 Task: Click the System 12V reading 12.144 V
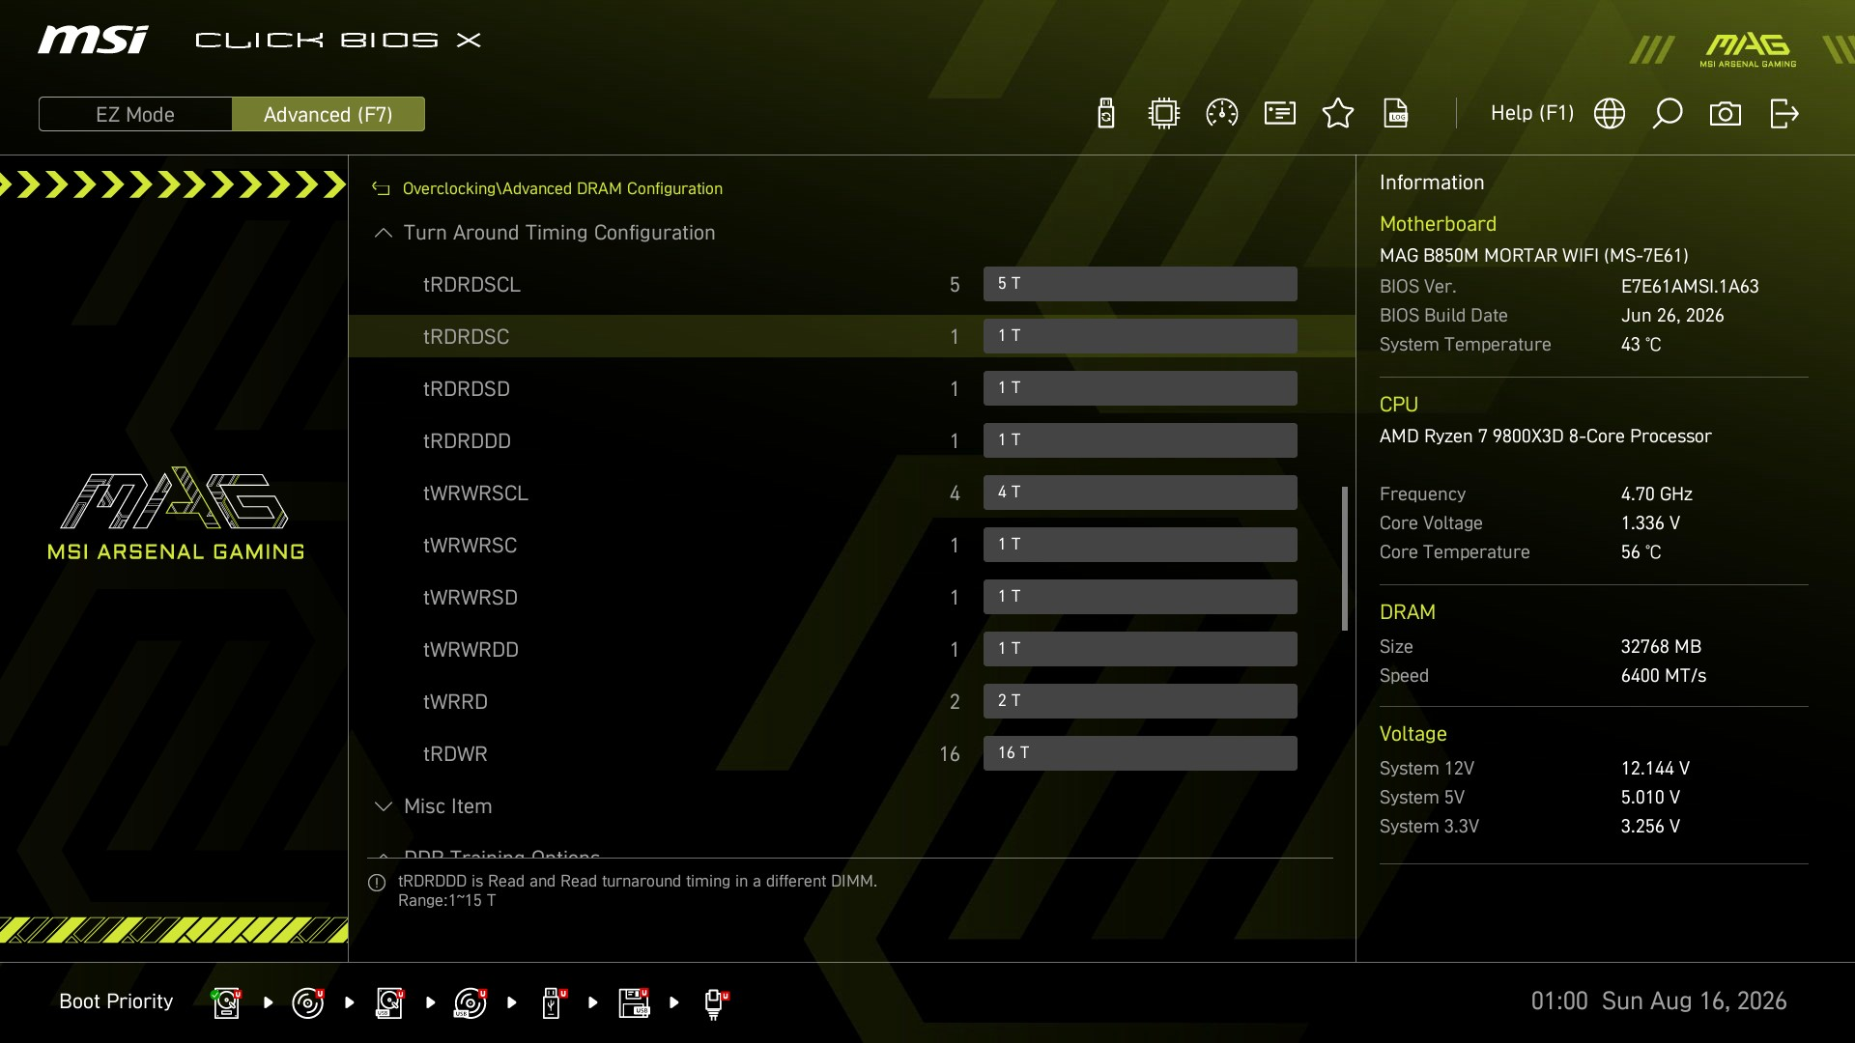click(x=1655, y=769)
